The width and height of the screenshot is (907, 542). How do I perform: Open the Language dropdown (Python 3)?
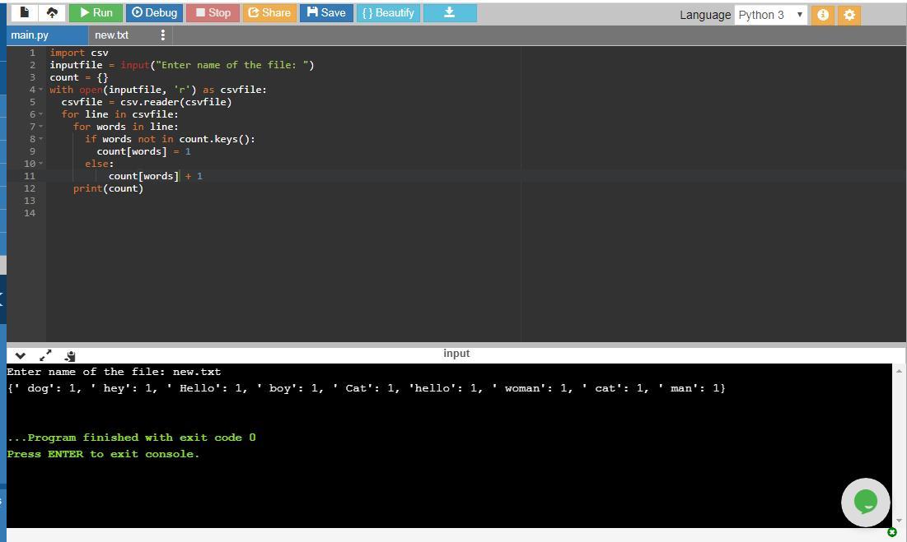pos(770,15)
